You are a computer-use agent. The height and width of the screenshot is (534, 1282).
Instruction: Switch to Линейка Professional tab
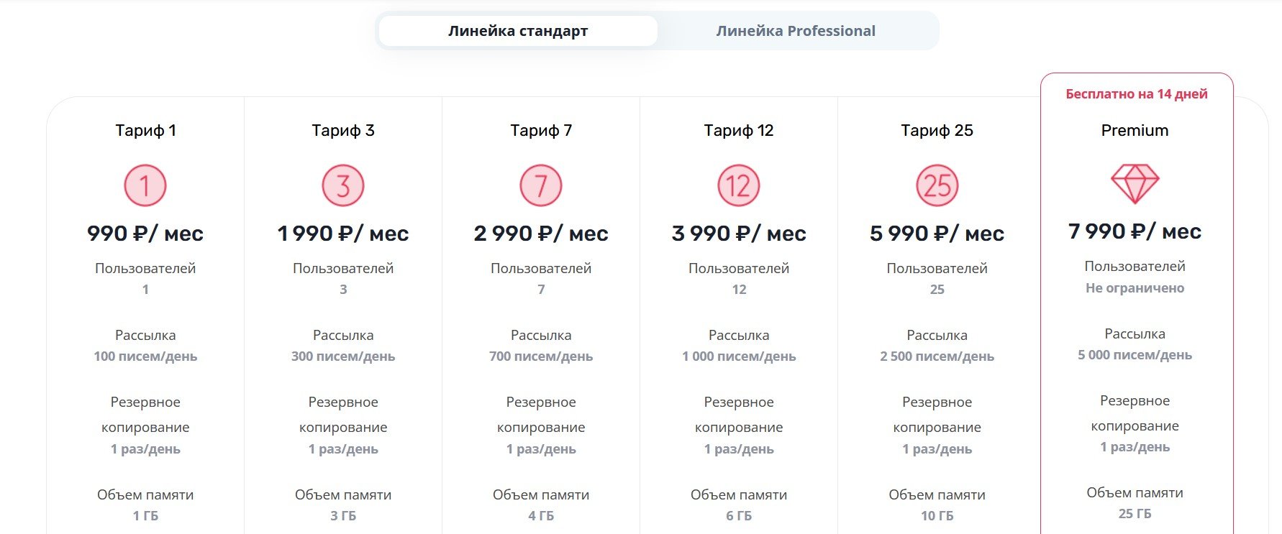pos(796,31)
